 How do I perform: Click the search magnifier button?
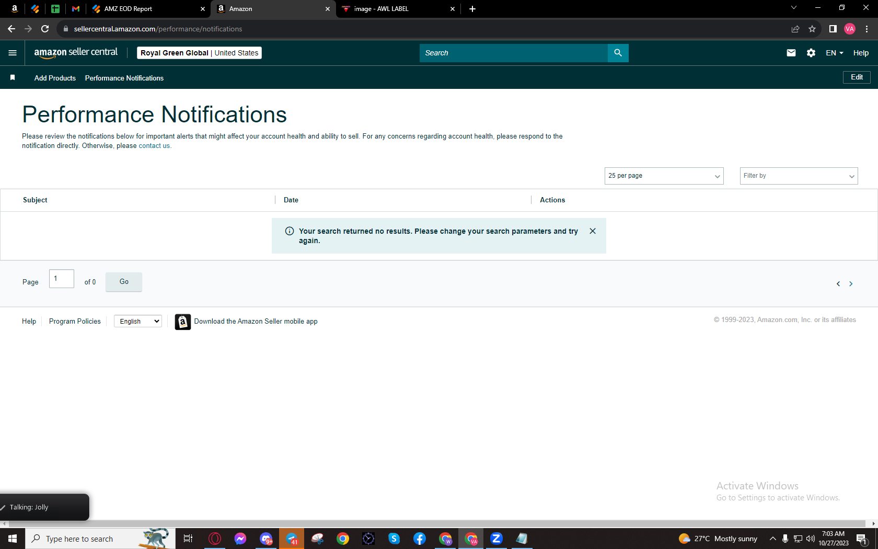(x=618, y=53)
